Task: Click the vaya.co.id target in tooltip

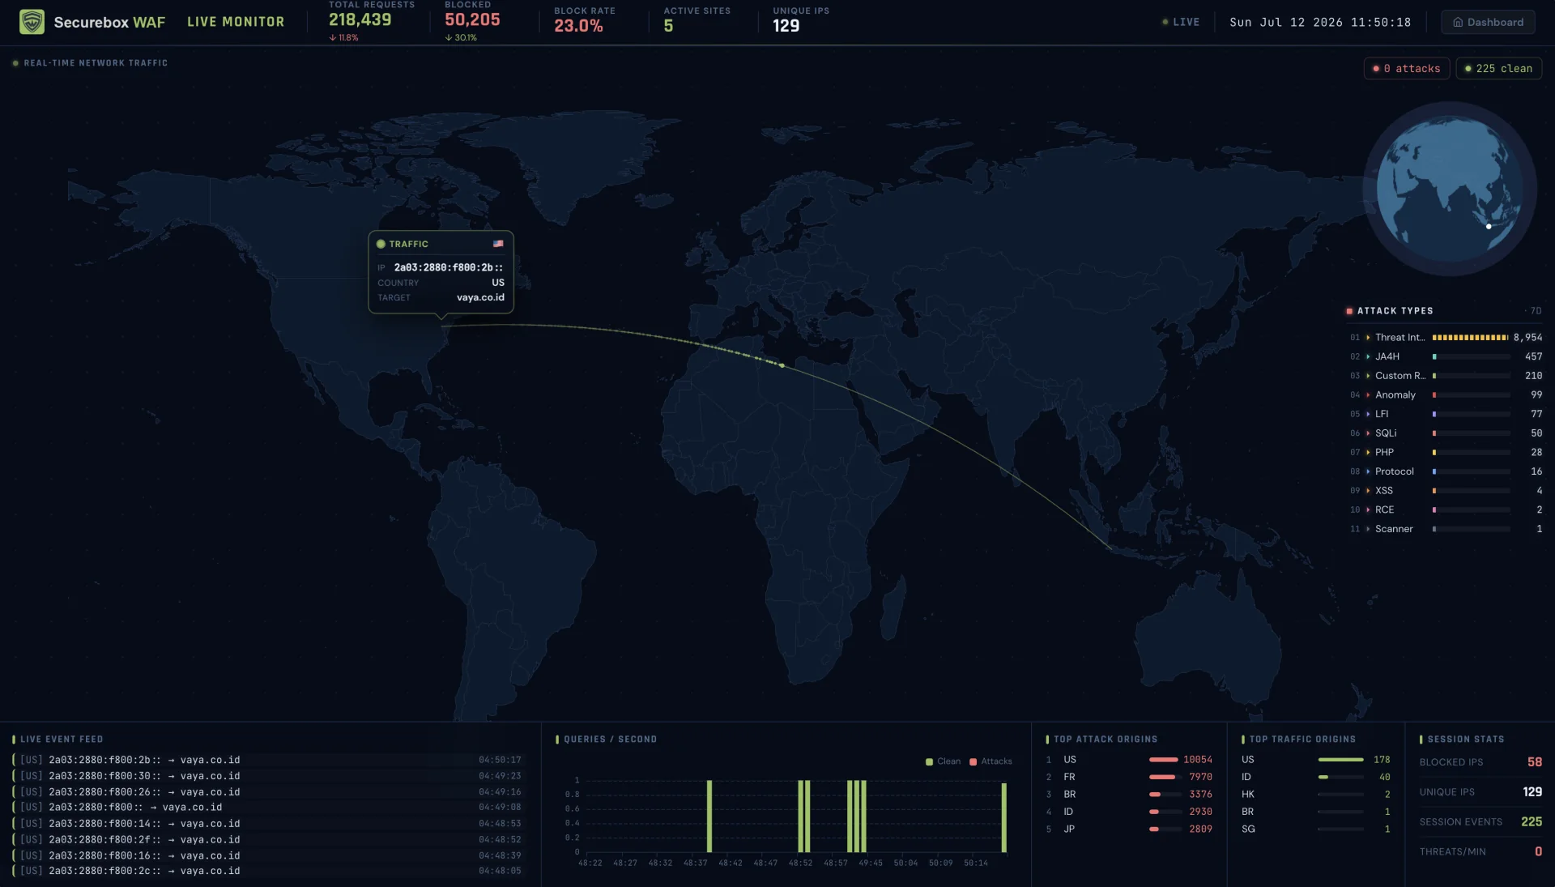Action: pyautogui.click(x=480, y=297)
